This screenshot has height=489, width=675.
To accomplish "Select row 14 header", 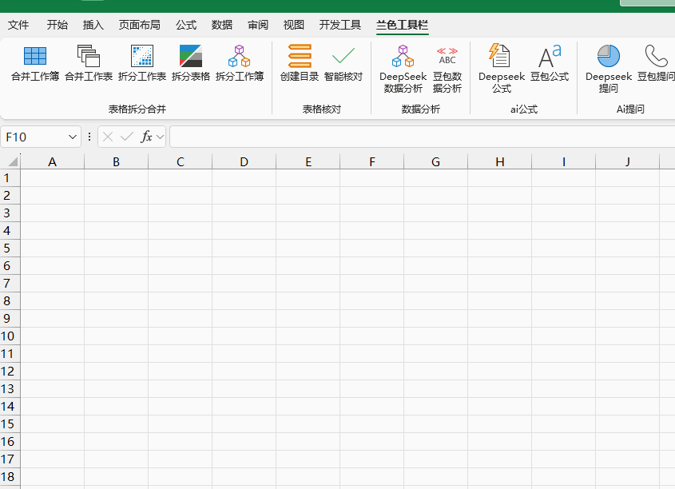I will 10,407.
